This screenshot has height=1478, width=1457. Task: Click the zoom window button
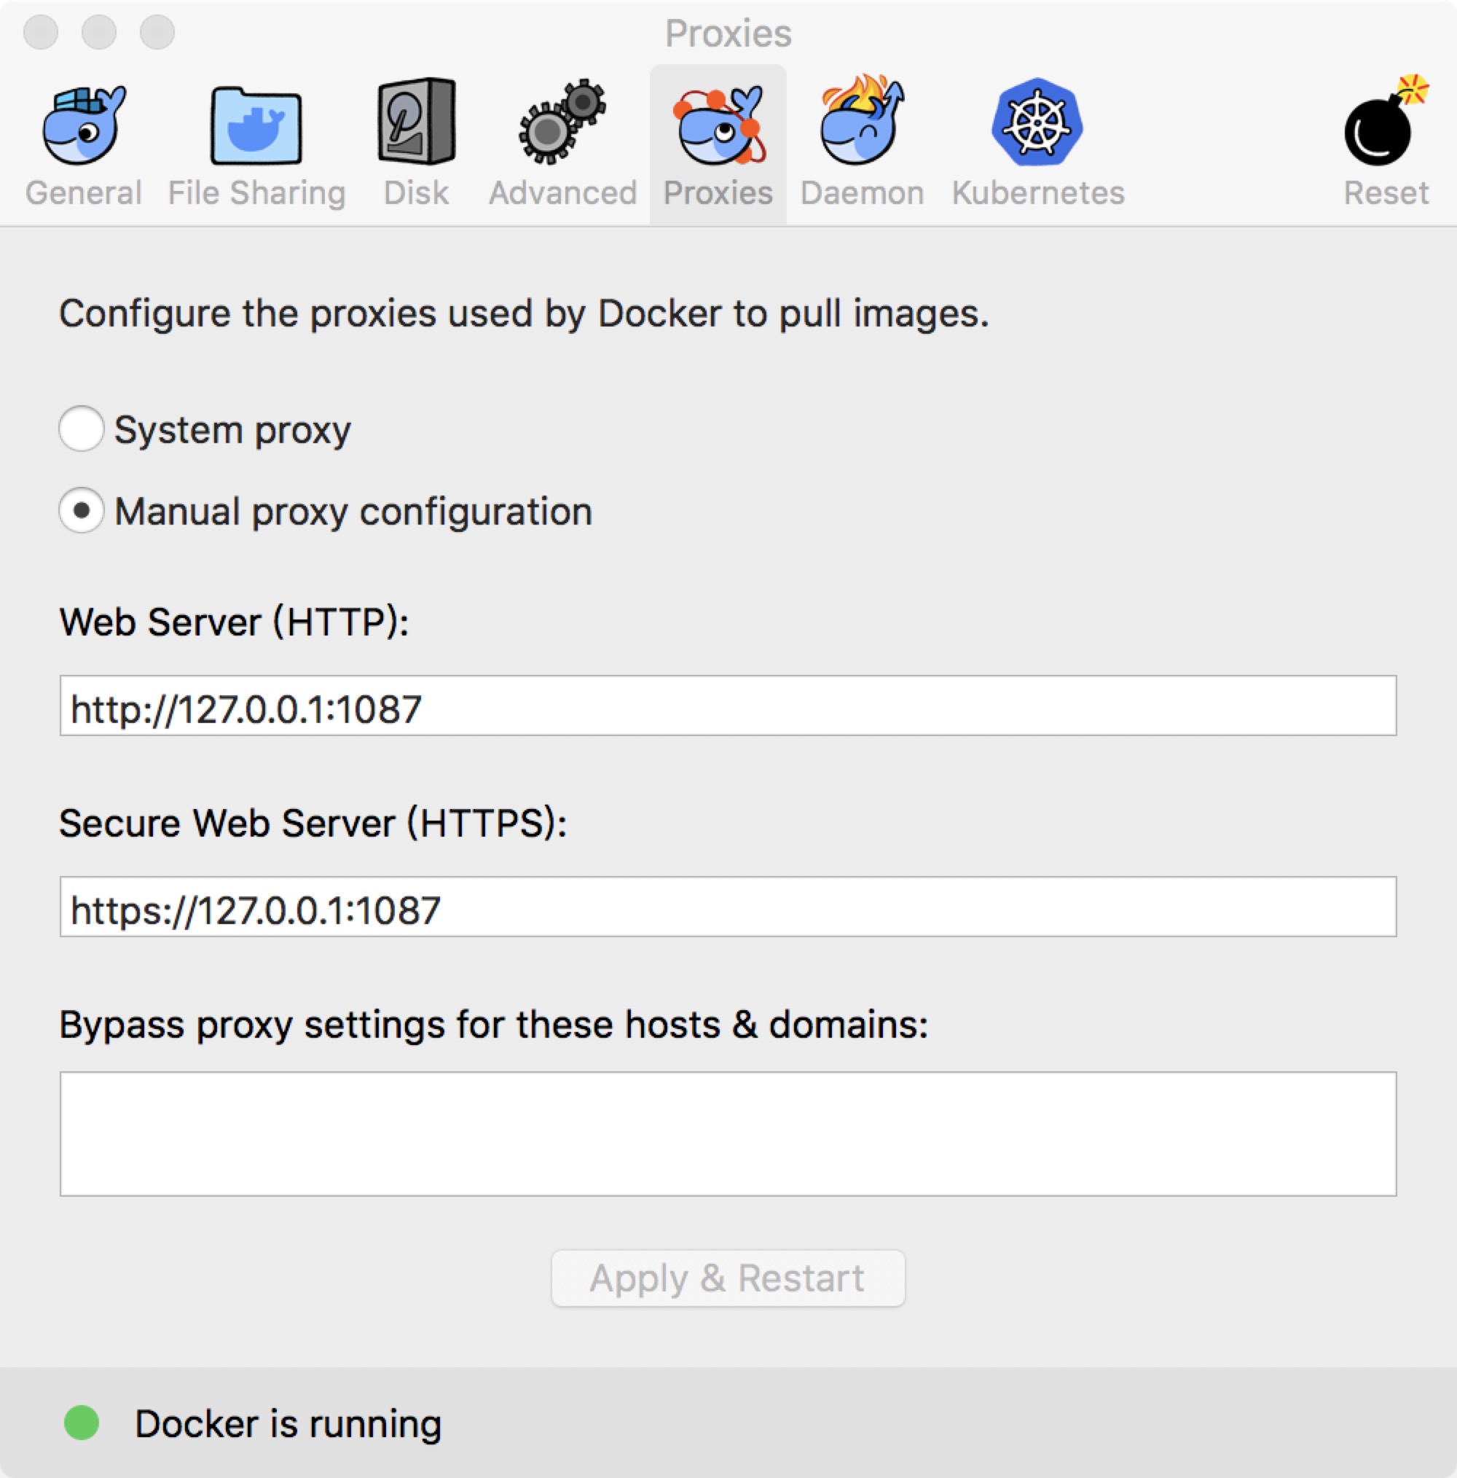click(157, 32)
